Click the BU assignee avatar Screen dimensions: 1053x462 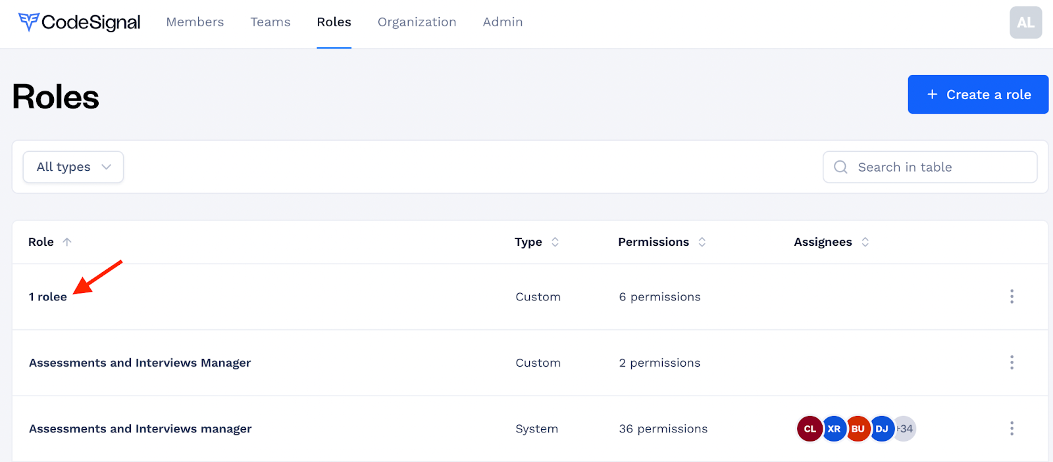pyautogui.click(x=858, y=428)
